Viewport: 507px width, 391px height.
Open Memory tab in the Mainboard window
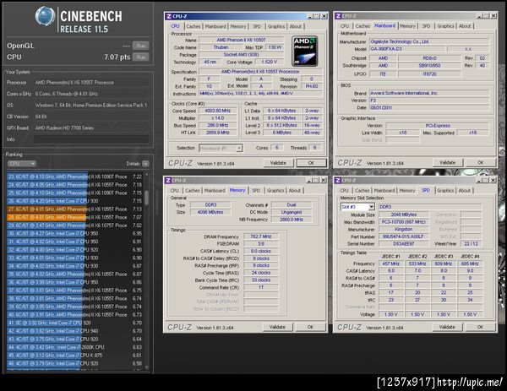(407, 26)
